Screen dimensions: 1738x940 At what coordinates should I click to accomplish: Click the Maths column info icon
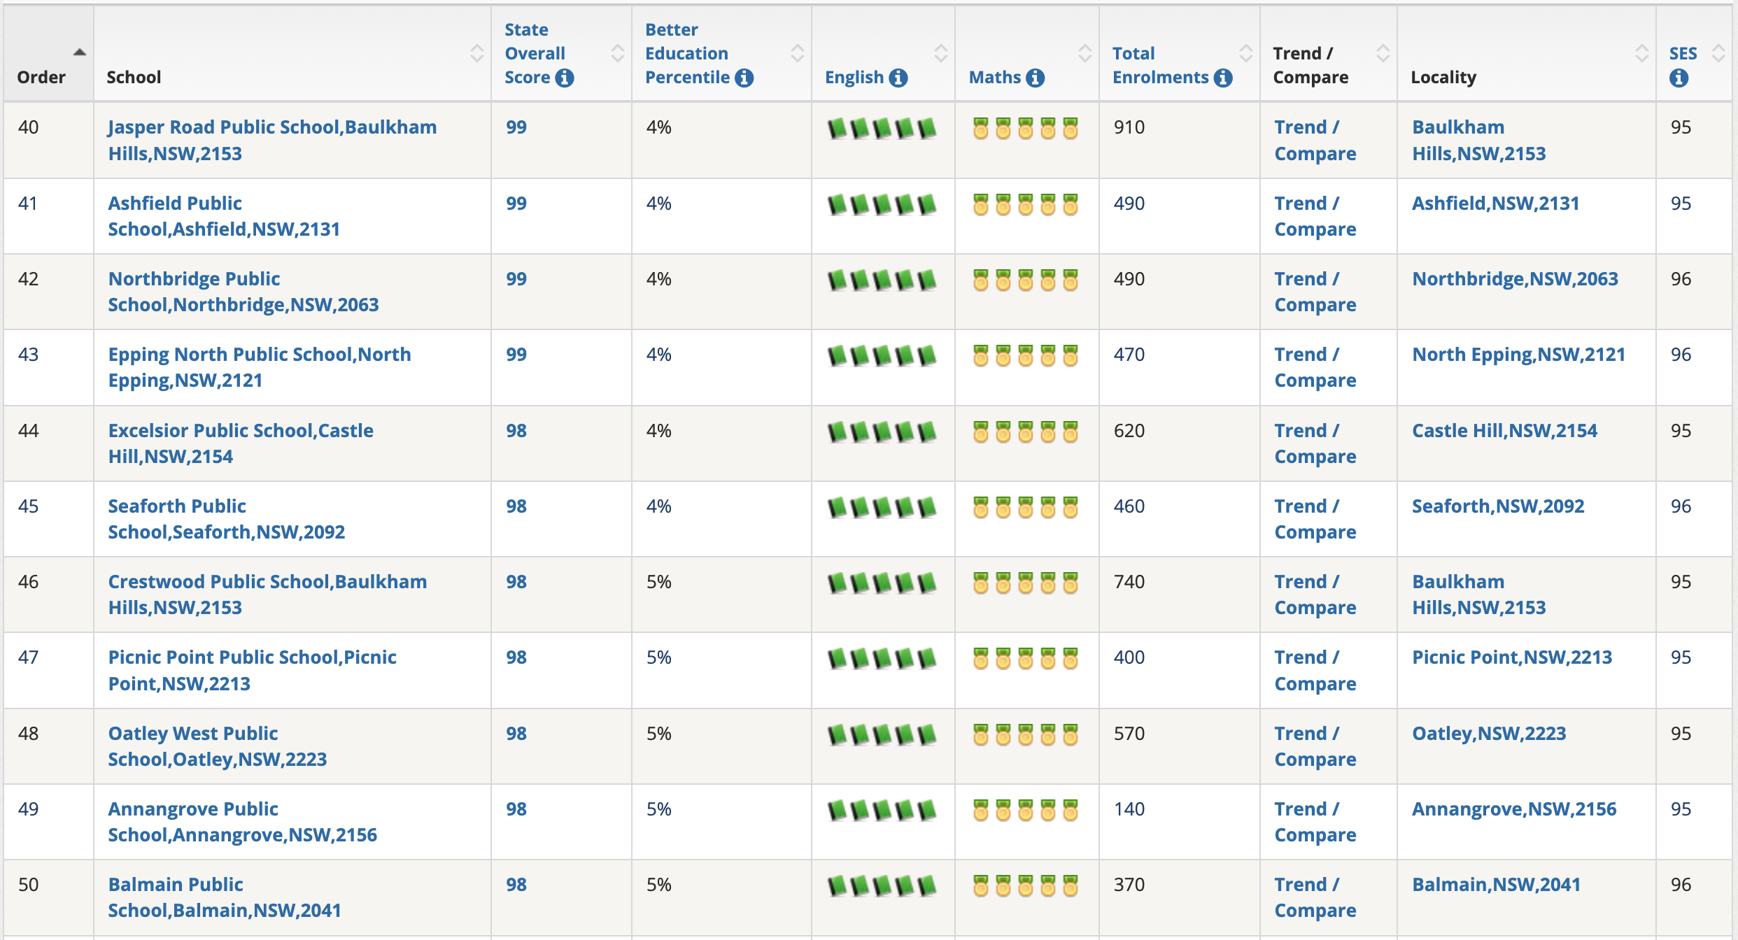point(1036,78)
